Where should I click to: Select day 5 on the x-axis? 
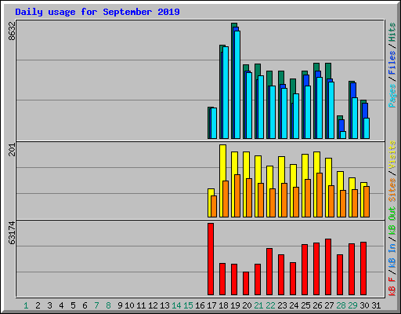point(73,305)
